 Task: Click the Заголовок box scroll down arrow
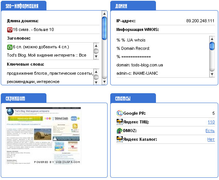[x=96, y=57]
